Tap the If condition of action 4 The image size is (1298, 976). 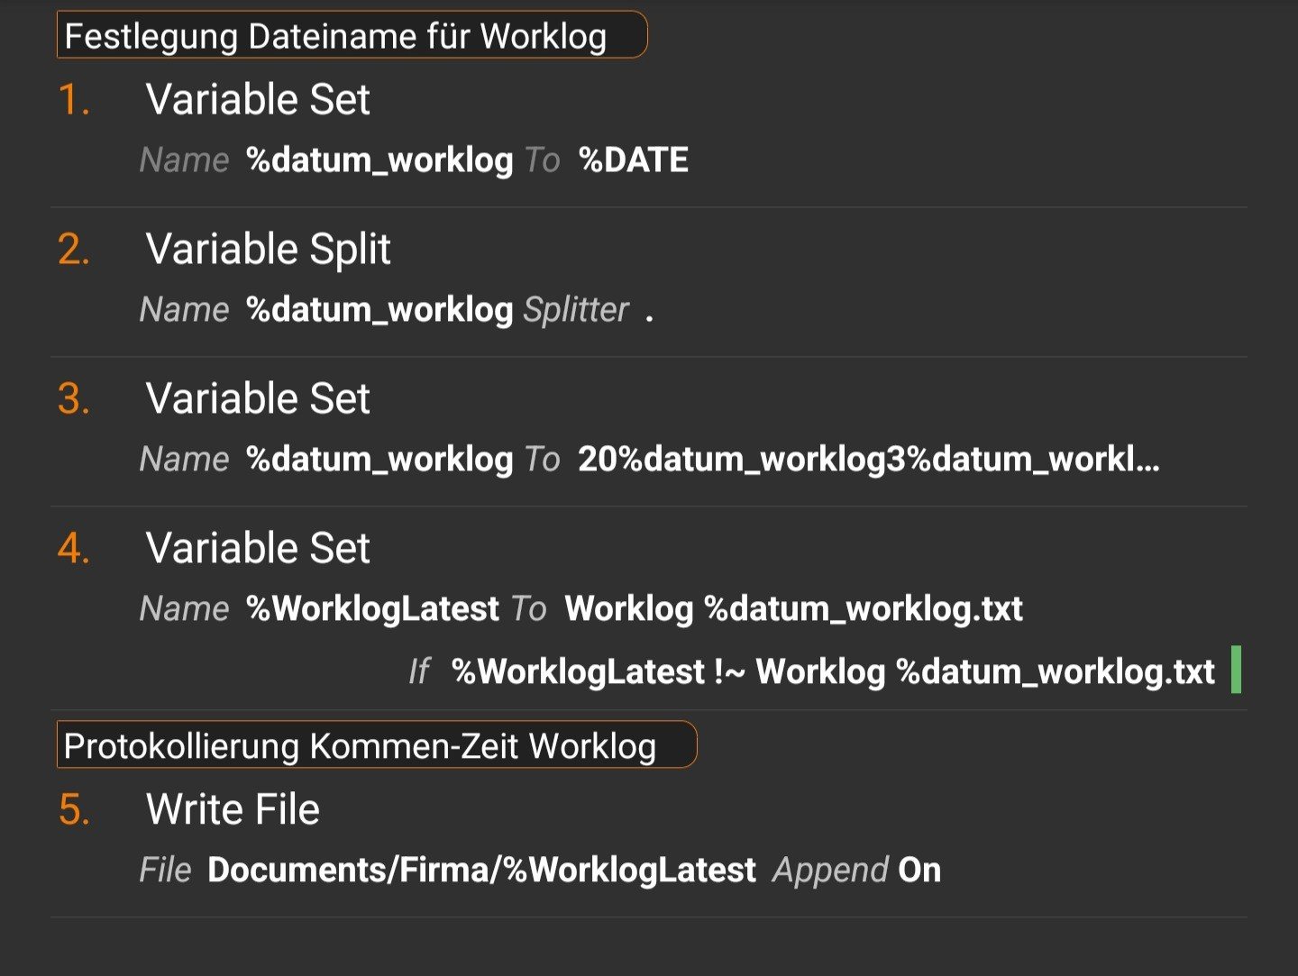(x=832, y=672)
